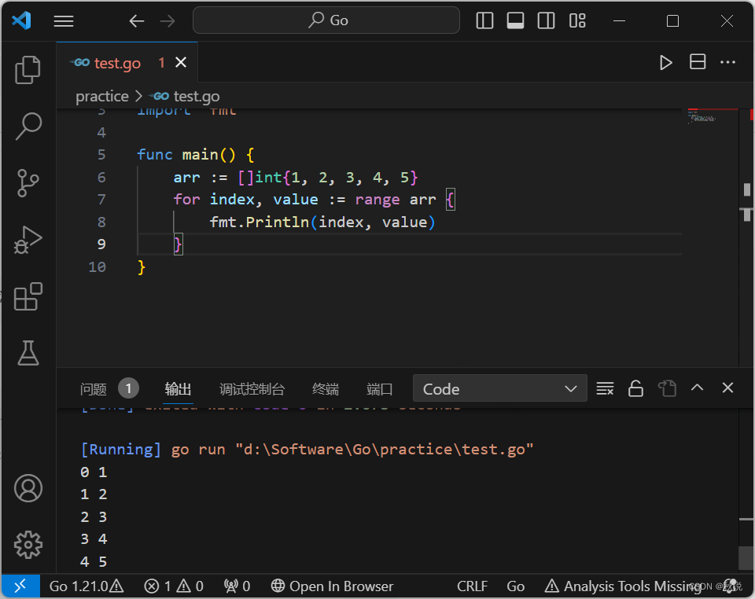Image resolution: width=755 pixels, height=599 pixels.
Task: Click the Go 1.21.0 version status item
Action: [87, 586]
